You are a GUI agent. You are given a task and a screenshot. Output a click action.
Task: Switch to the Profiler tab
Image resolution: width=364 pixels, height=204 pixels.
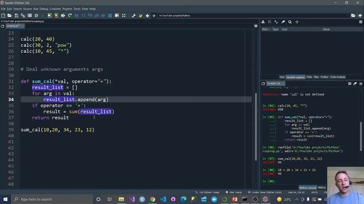click(324, 77)
